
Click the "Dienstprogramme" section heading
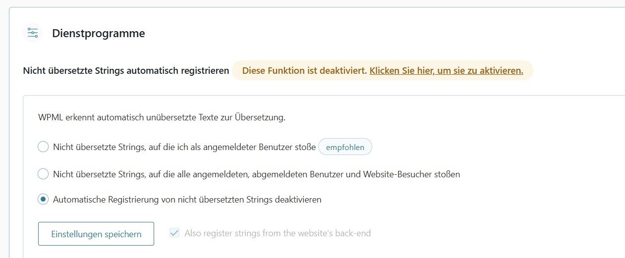tap(99, 34)
